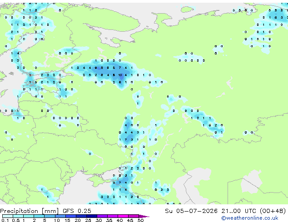The height and width of the screenshot is (222, 288).
Task: Click the '21..00 UTC' time text
Action: [238, 211]
